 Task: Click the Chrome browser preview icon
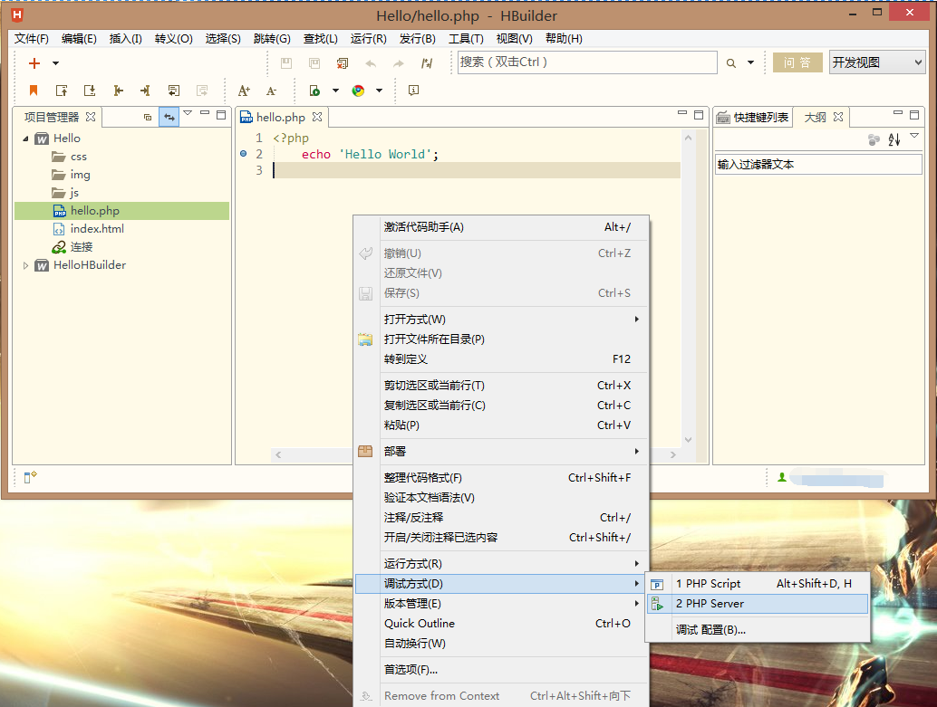tap(358, 91)
